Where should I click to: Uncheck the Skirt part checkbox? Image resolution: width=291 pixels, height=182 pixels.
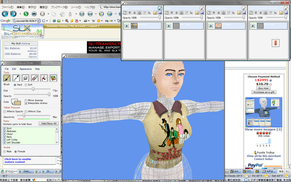(5, 128)
